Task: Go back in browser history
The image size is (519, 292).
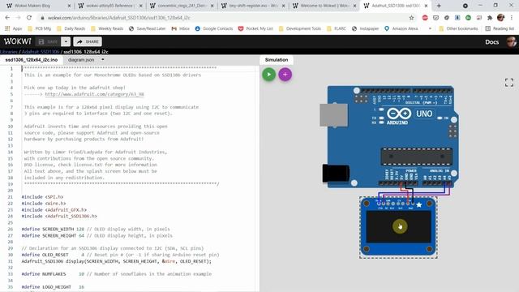Action: pos(7,18)
